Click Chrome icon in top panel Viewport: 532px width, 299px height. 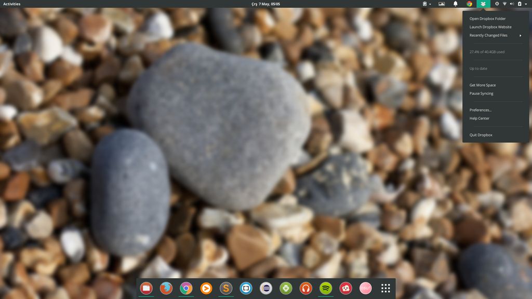[470, 4]
